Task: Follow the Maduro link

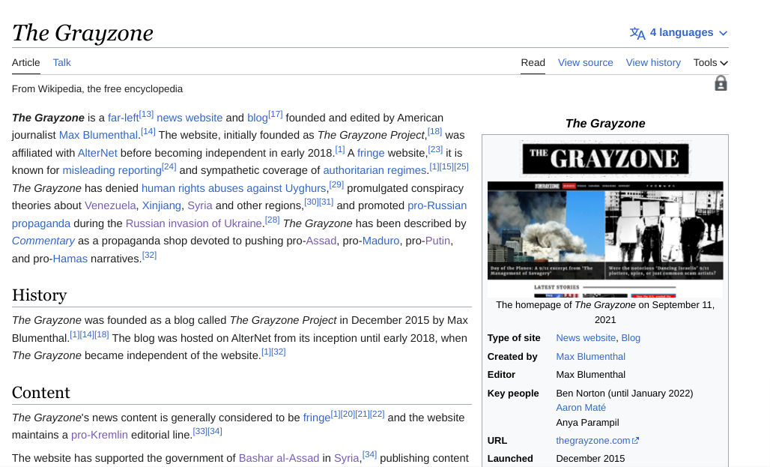Action: click(x=381, y=241)
